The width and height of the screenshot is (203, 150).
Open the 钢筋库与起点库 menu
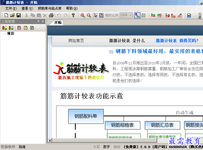click(x=50, y=8)
